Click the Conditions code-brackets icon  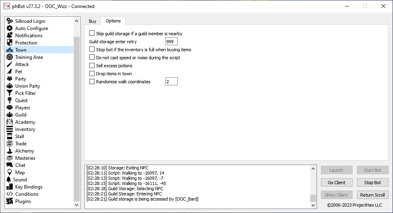tap(10, 194)
